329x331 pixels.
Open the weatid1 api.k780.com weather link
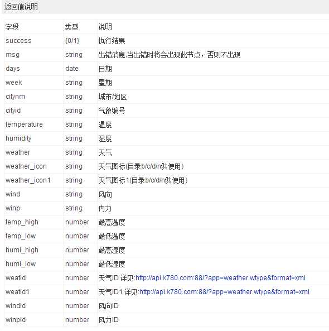224,292
